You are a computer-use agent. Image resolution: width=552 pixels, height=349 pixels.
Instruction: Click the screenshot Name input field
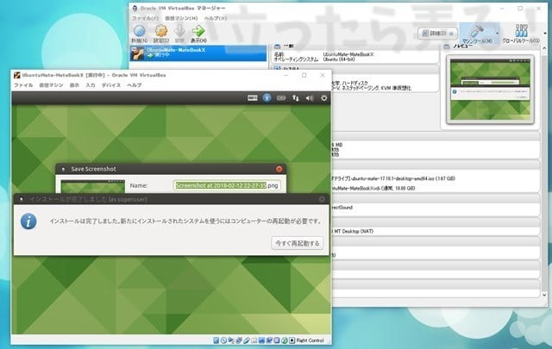click(227, 185)
